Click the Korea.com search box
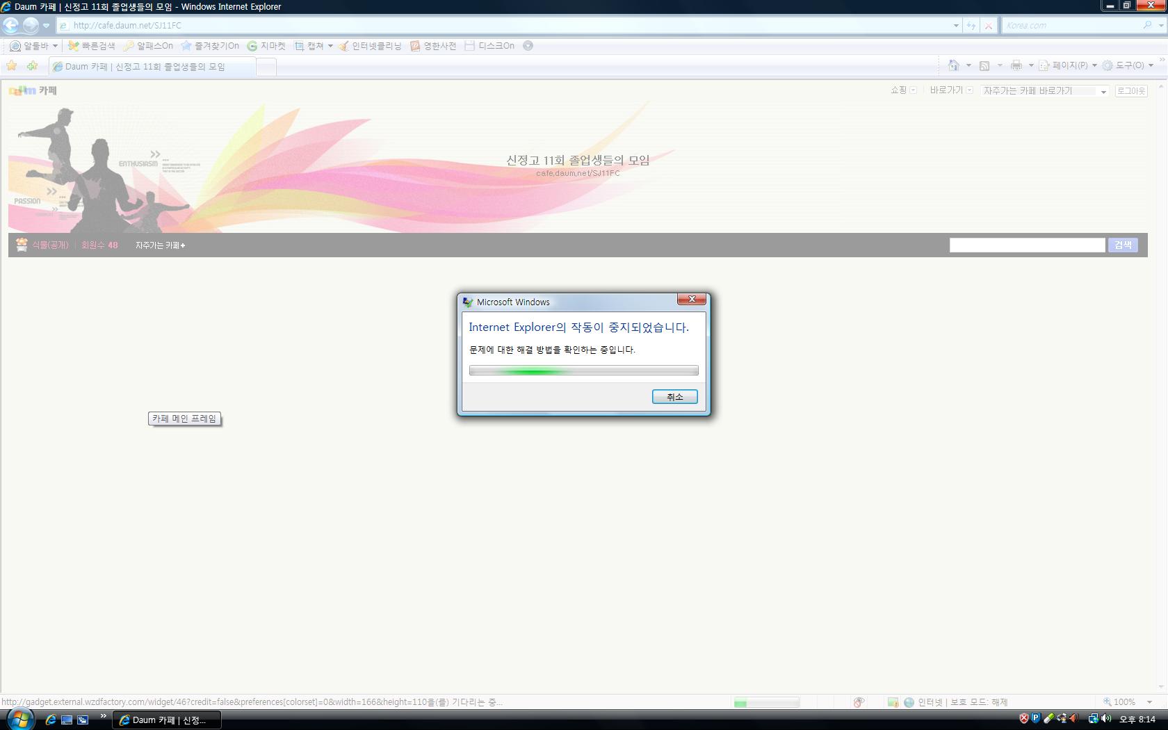The width and height of the screenshot is (1168, 730). coord(1071,25)
